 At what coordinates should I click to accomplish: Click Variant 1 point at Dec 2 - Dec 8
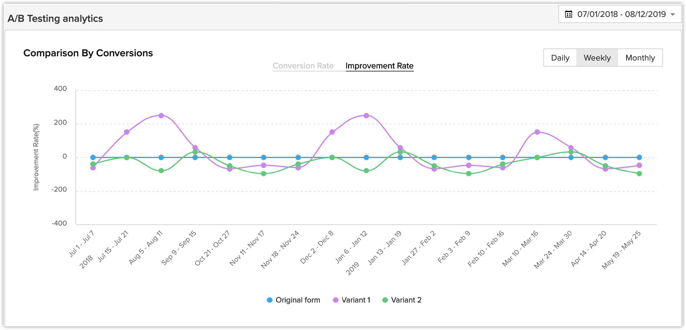[x=332, y=132]
